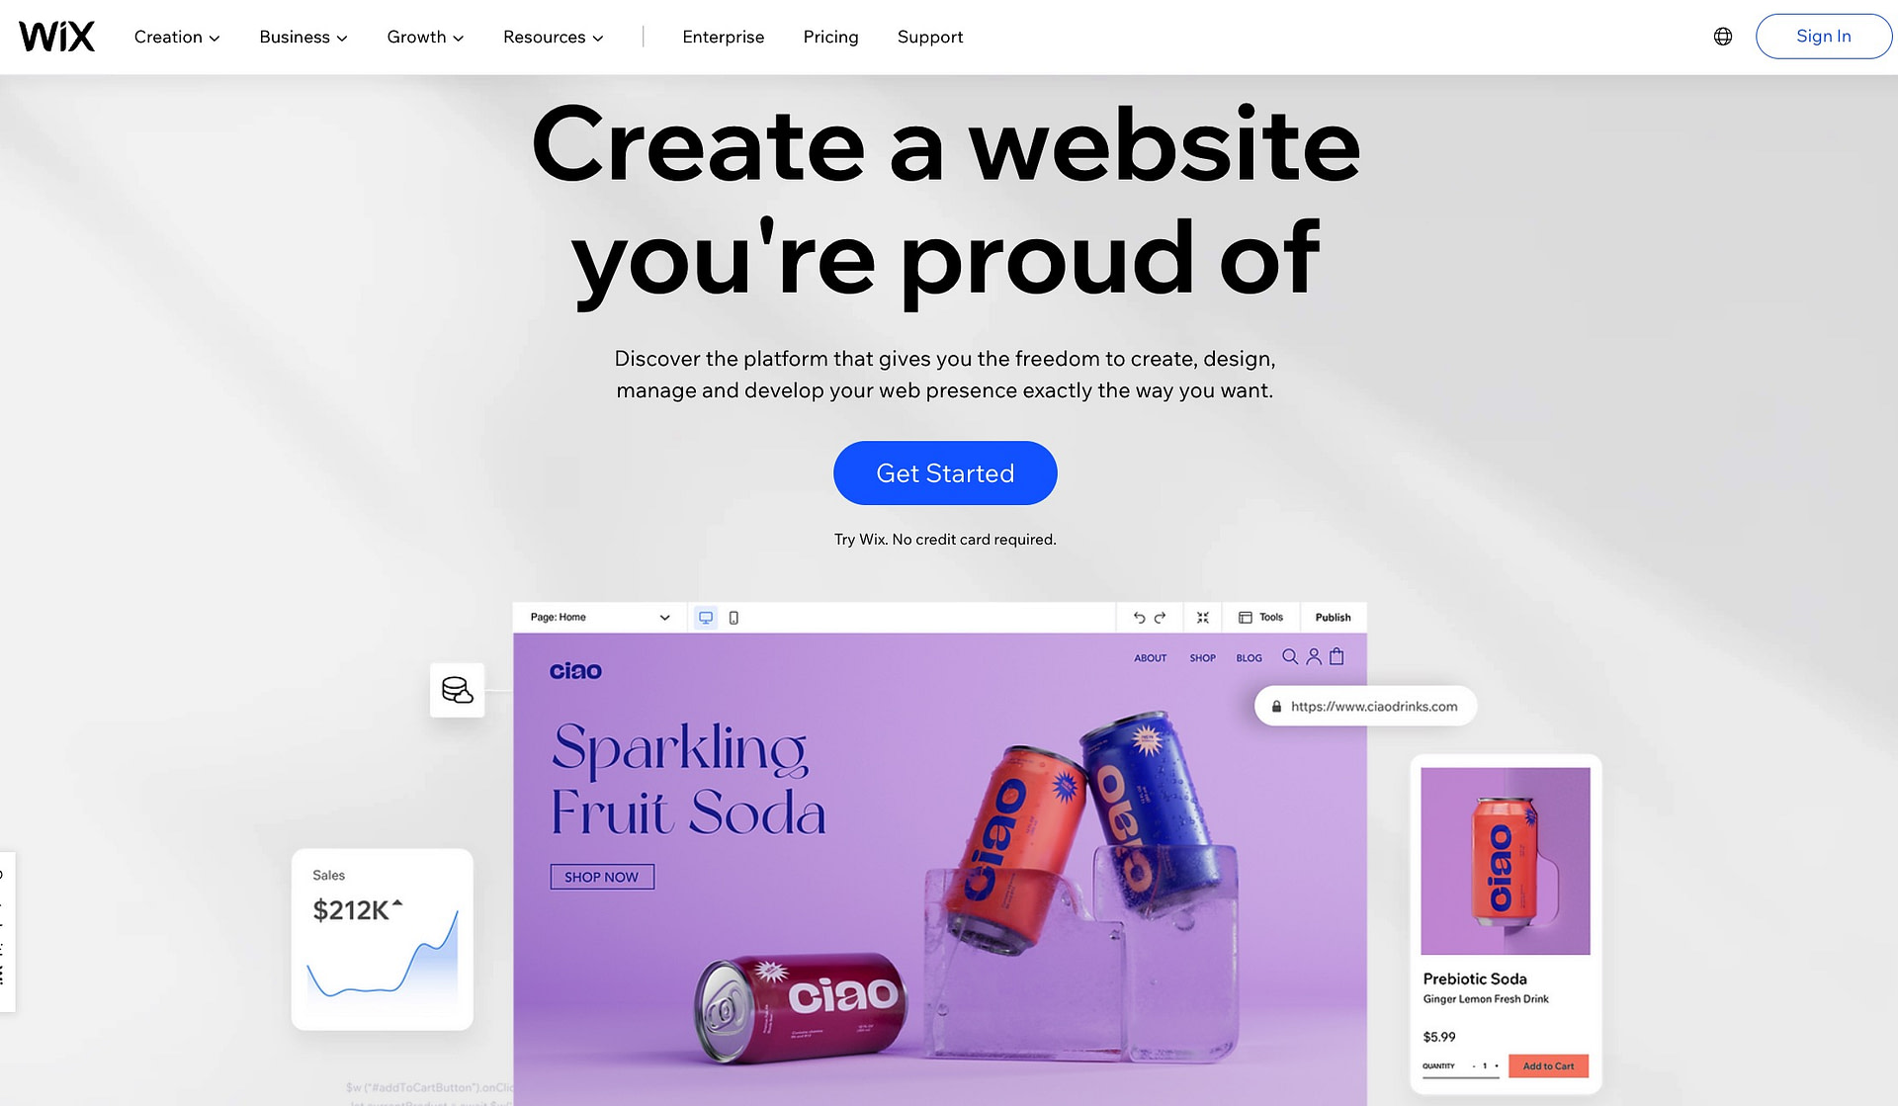Select the Enterprise menu item
The height and width of the screenshot is (1106, 1898).
coord(723,36)
